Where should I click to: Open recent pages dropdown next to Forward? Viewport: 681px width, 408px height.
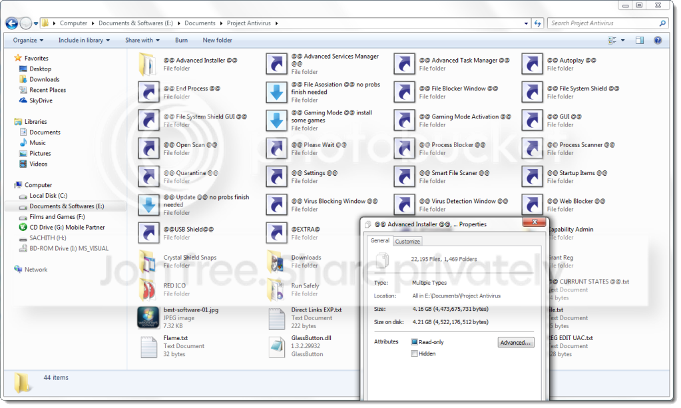tap(36, 23)
